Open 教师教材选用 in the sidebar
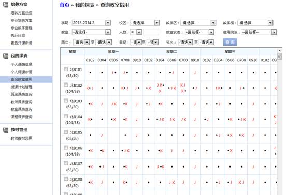 click(x=21, y=138)
